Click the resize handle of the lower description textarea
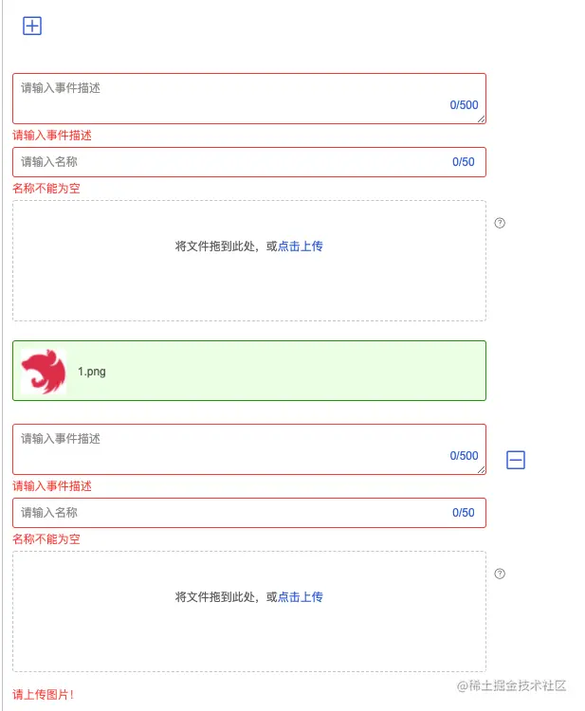 click(x=482, y=469)
